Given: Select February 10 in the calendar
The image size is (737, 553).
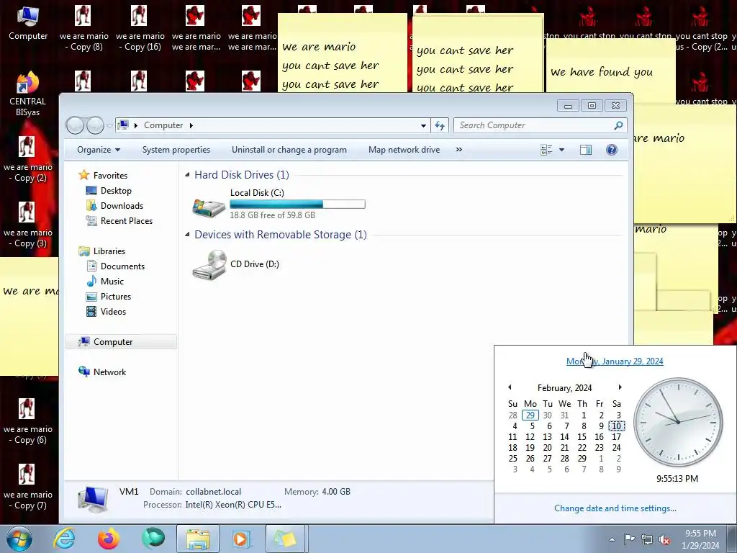Looking at the screenshot, I should [x=616, y=426].
